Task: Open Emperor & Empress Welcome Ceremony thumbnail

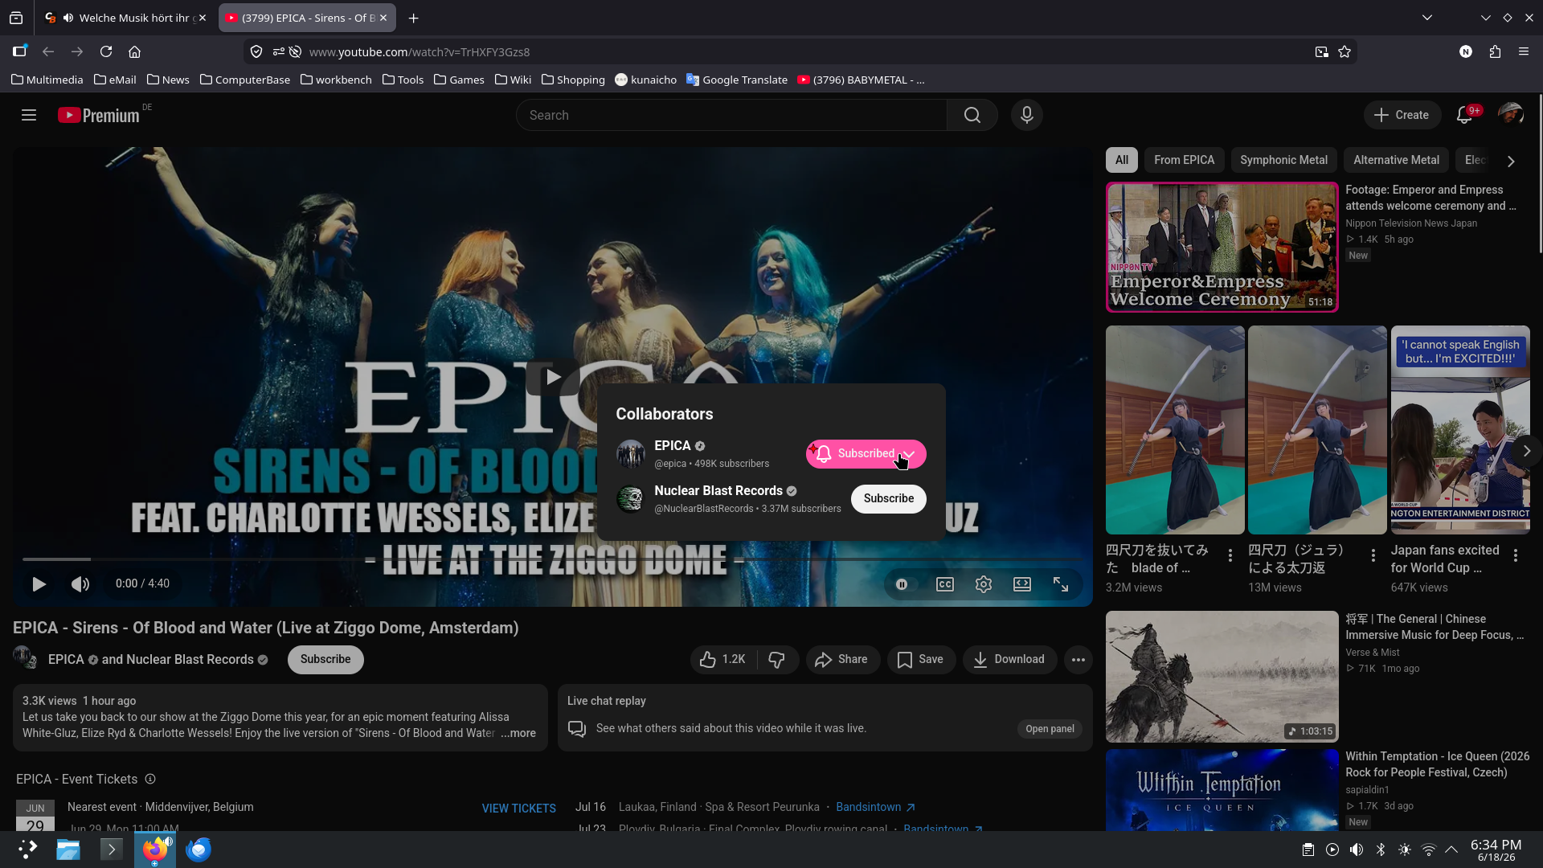Action: pos(1222,247)
